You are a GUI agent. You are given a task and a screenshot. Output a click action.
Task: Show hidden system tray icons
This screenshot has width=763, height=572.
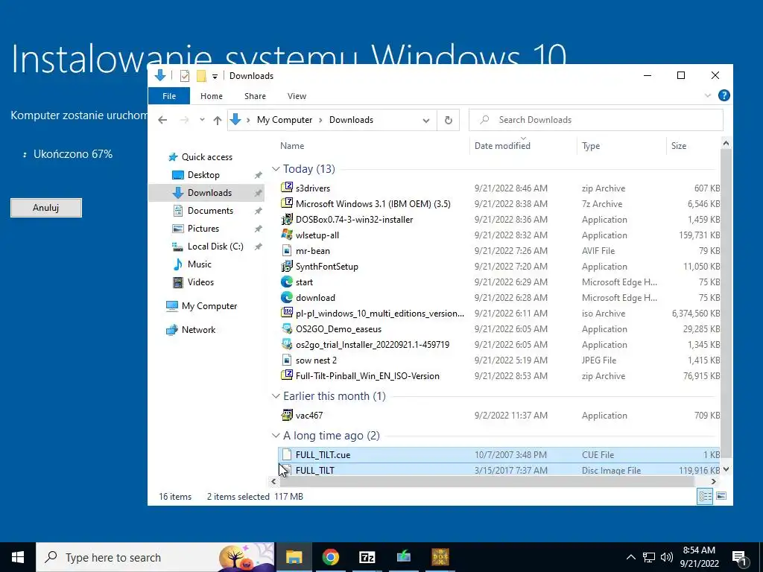click(x=630, y=557)
